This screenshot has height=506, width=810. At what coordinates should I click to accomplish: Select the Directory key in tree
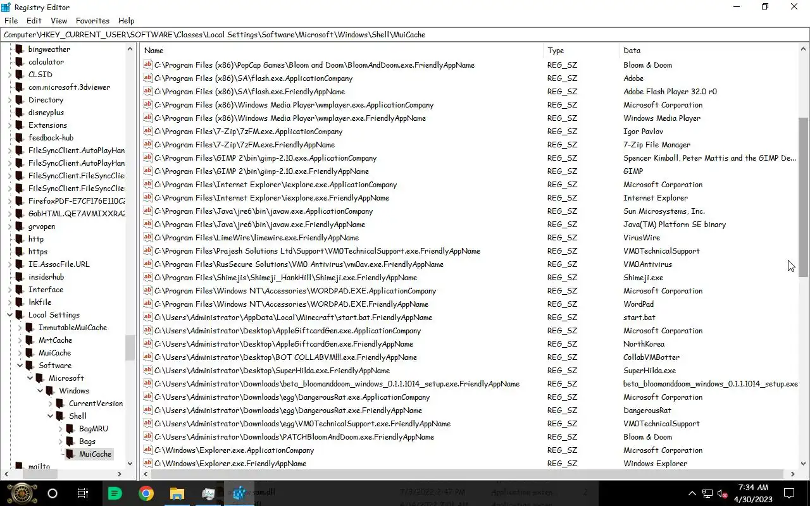pos(46,99)
